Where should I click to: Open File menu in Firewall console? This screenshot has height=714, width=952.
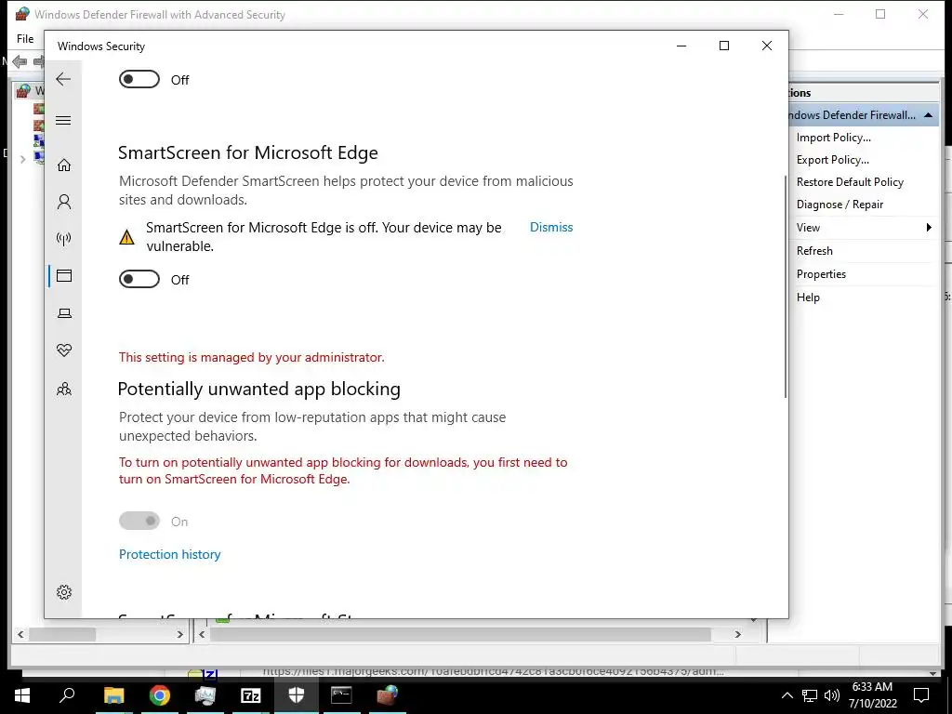click(25, 39)
